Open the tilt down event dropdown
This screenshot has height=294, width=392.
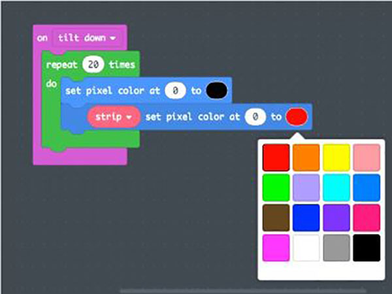(x=88, y=38)
